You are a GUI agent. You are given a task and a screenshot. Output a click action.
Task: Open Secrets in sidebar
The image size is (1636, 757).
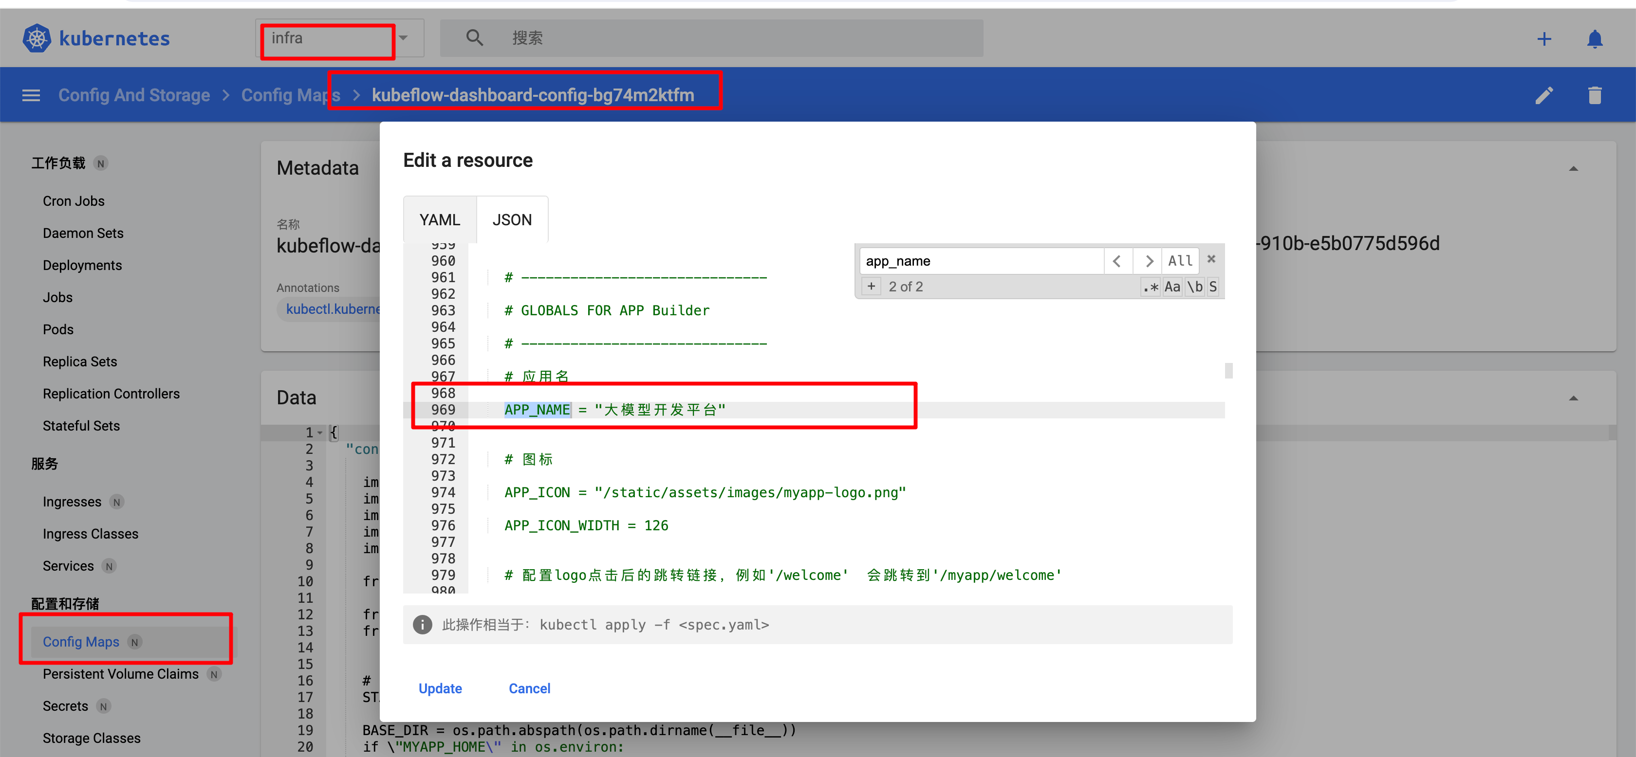tap(65, 706)
